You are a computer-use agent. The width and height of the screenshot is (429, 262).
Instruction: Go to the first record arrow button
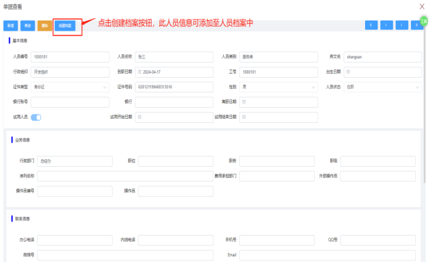tap(371, 25)
